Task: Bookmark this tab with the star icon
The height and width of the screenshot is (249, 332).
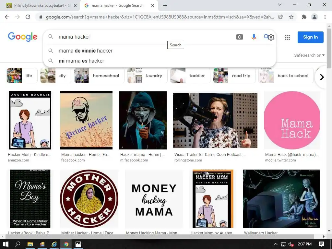Action: (x=291, y=17)
